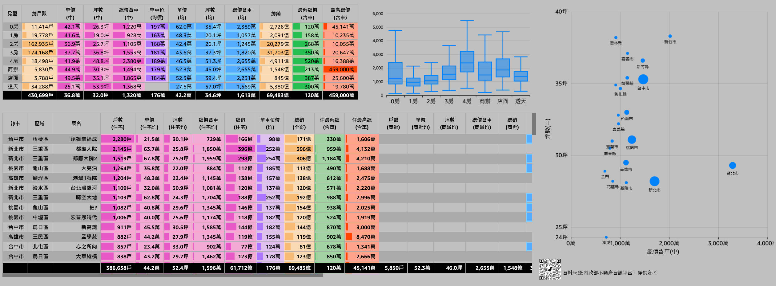Screen dimensions: 776x286
Task: Sort by the 總戶數 column header
Action: (39, 14)
